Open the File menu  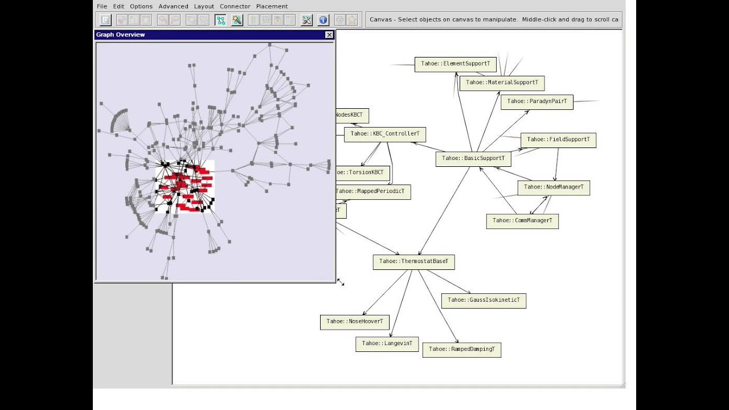click(x=102, y=6)
